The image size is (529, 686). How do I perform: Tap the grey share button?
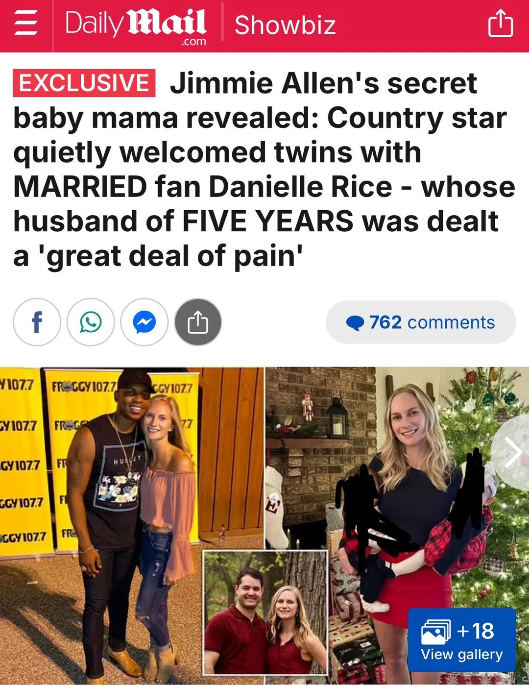click(x=198, y=322)
